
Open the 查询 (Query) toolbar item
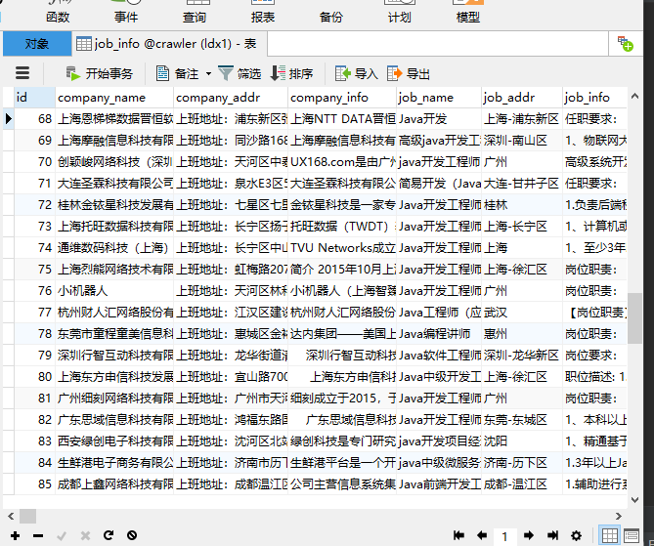click(195, 12)
